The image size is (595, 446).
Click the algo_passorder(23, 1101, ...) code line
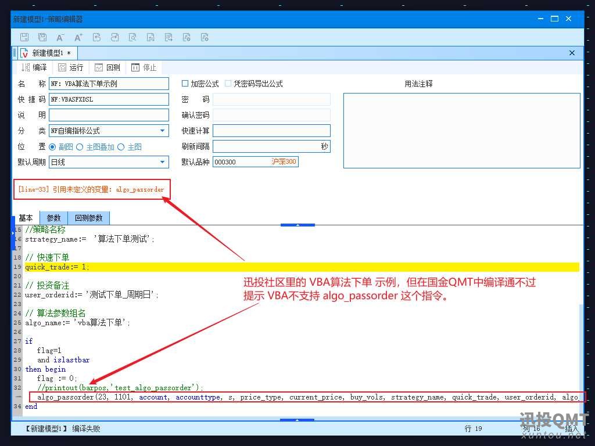pyautogui.click(x=307, y=397)
